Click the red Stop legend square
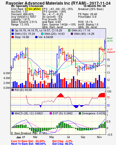 pyautogui.click(x=13, y=37)
